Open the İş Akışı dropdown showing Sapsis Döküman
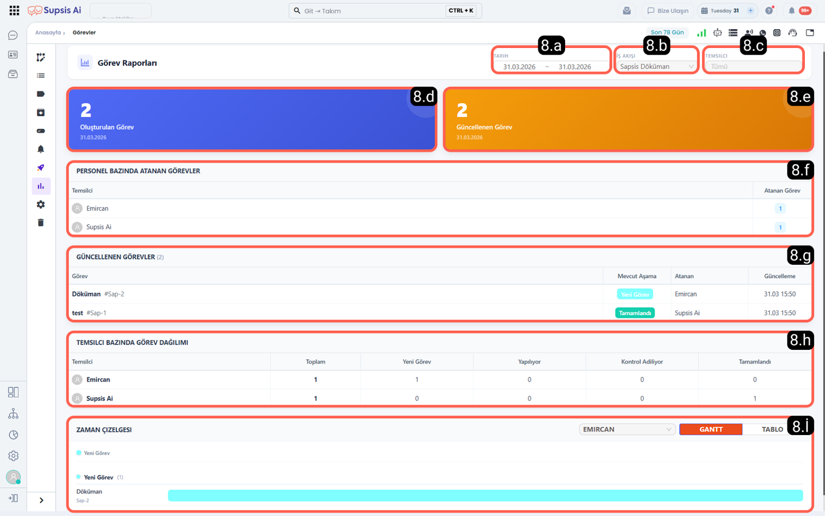825x516 pixels. click(x=656, y=67)
